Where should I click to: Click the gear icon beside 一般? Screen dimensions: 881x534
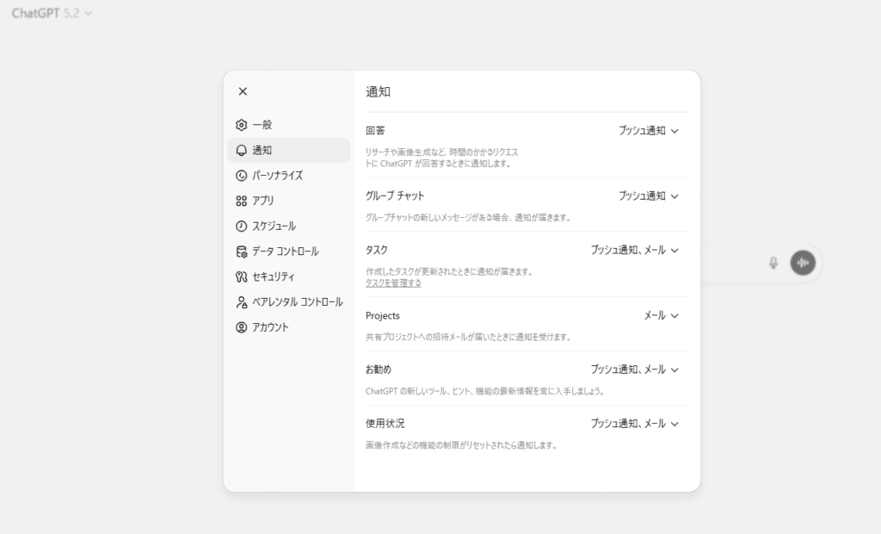241,125
